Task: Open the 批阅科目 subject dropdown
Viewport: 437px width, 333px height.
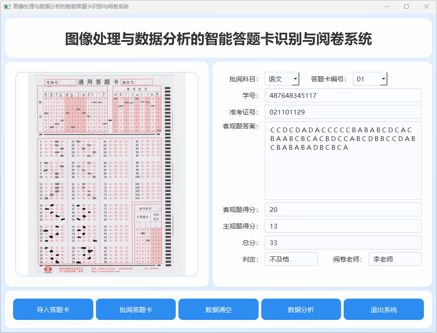Action: click(x=282, y=79)
